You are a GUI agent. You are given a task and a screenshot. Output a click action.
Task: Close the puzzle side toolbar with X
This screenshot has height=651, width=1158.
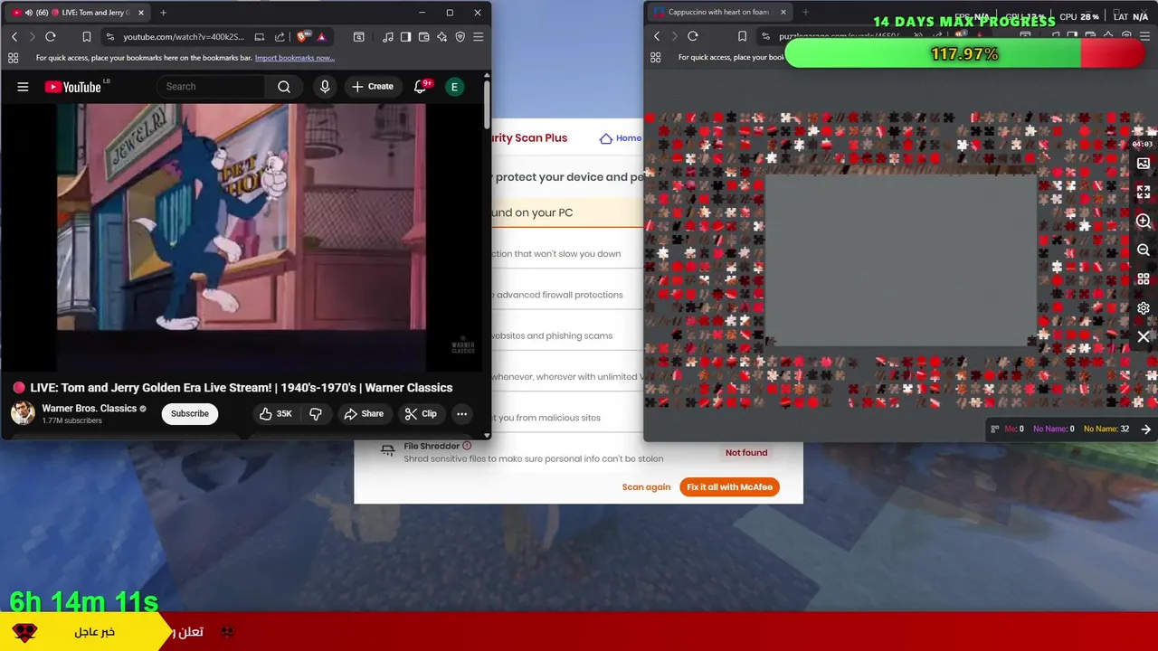coord(1144,337)
